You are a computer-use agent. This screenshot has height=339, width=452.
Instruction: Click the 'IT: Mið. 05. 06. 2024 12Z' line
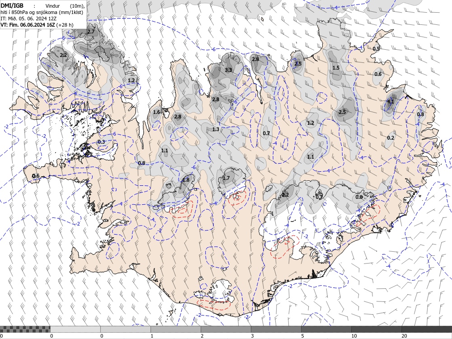pos(28,19)
